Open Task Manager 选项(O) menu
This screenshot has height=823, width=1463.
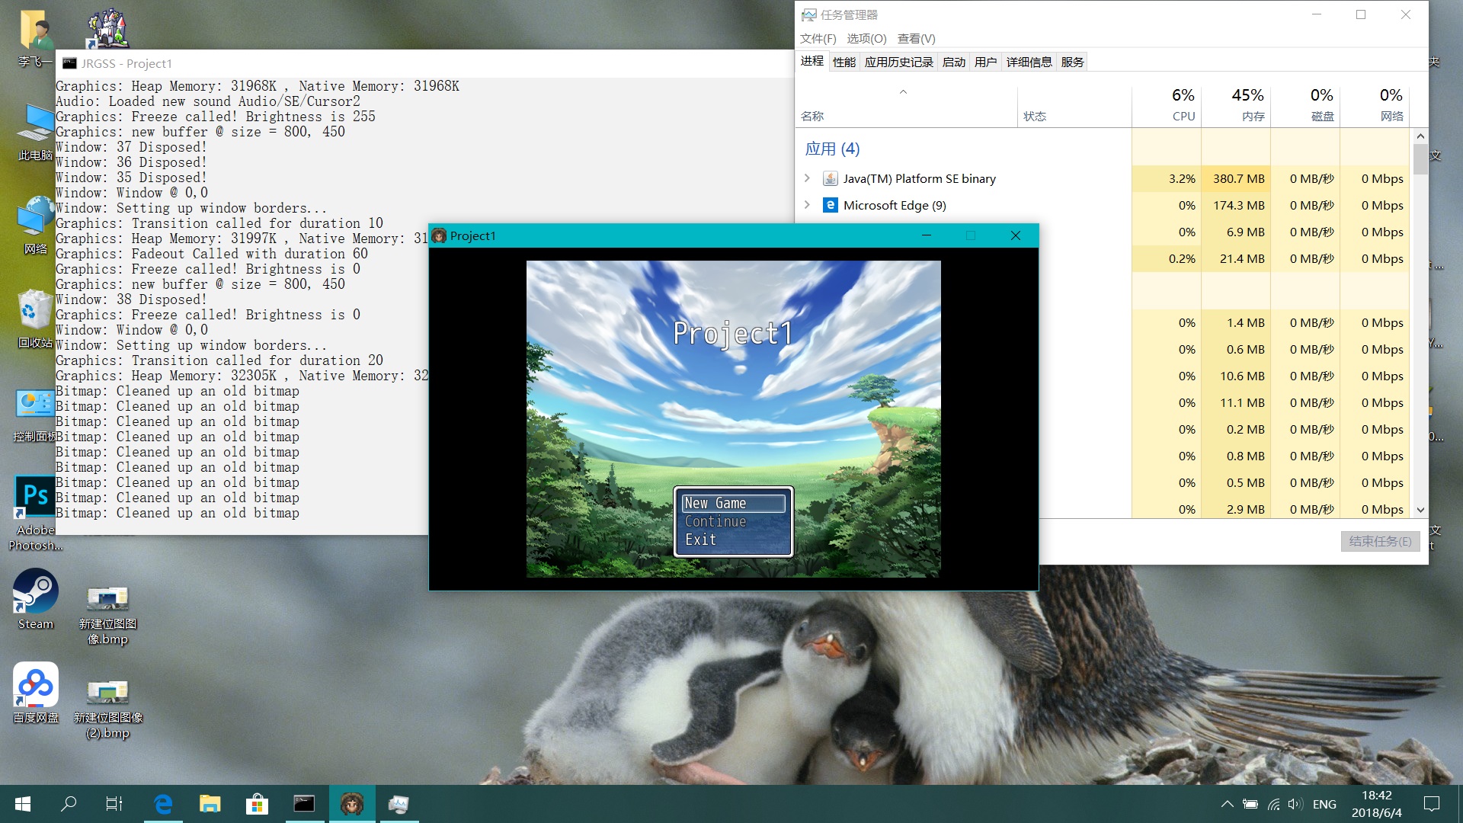866,38
